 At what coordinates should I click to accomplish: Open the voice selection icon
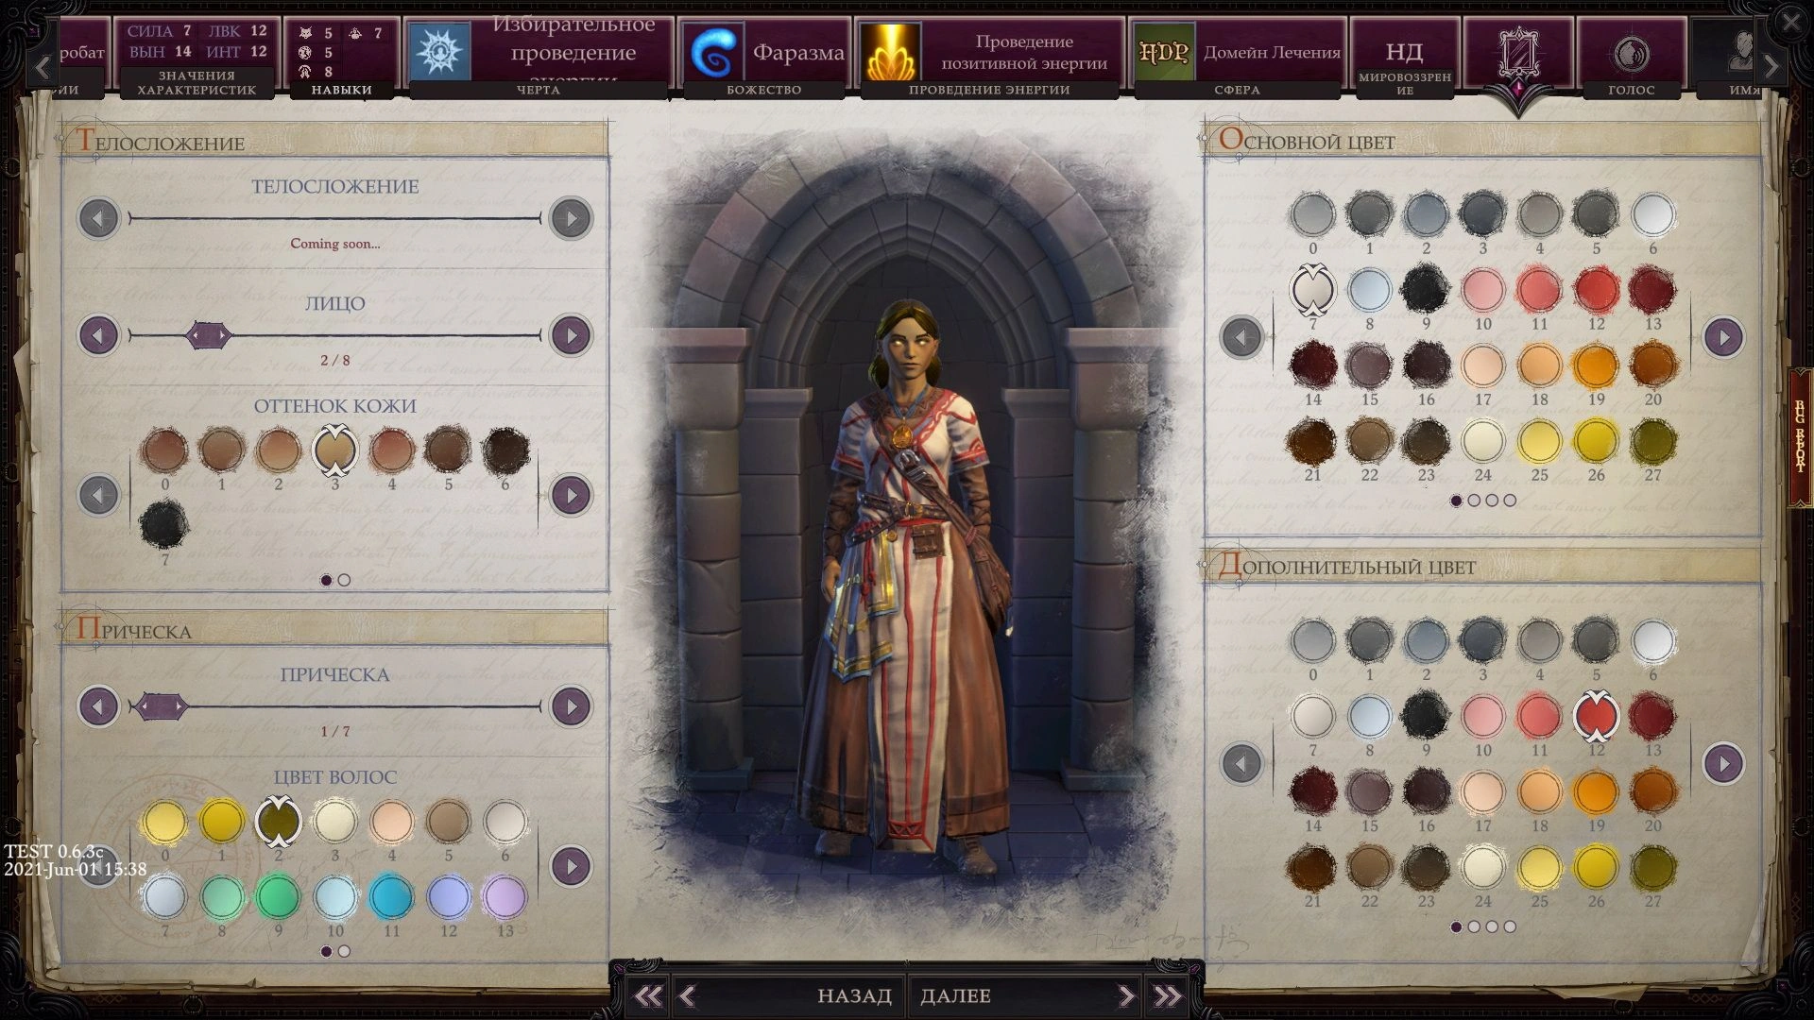1632,54
